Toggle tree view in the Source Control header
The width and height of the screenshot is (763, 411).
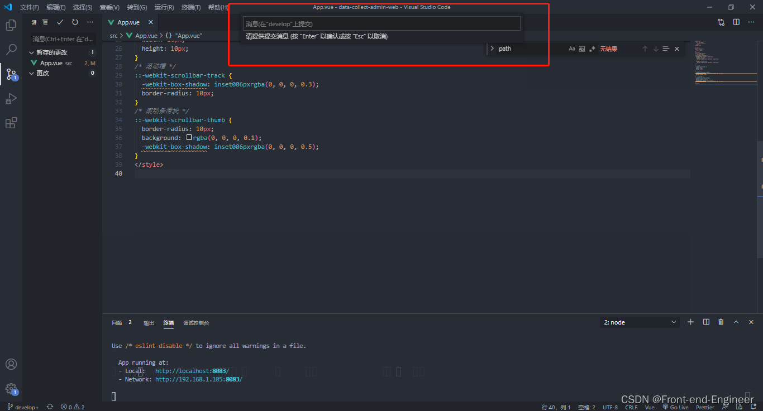coord(45,22)
